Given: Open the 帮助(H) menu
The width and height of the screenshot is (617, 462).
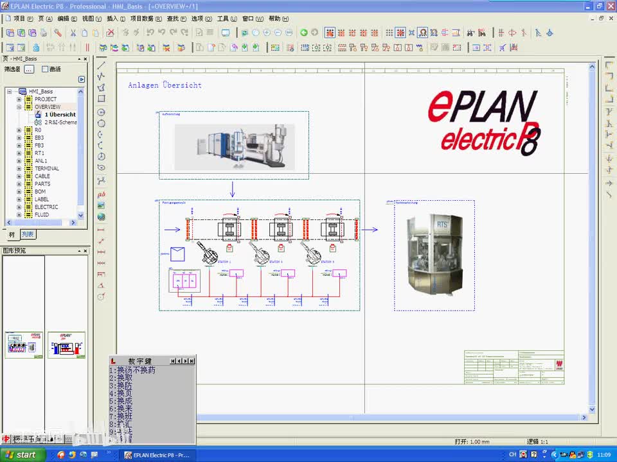Looking at the screenshot, I should [x=278, y=19].
